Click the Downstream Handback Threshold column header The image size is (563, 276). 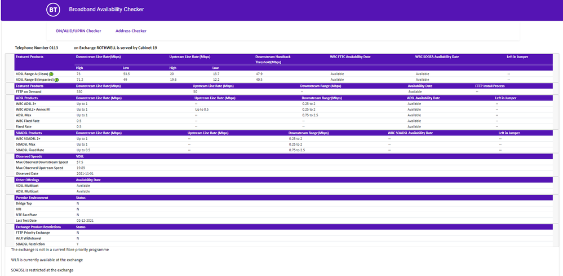[273, 59]
